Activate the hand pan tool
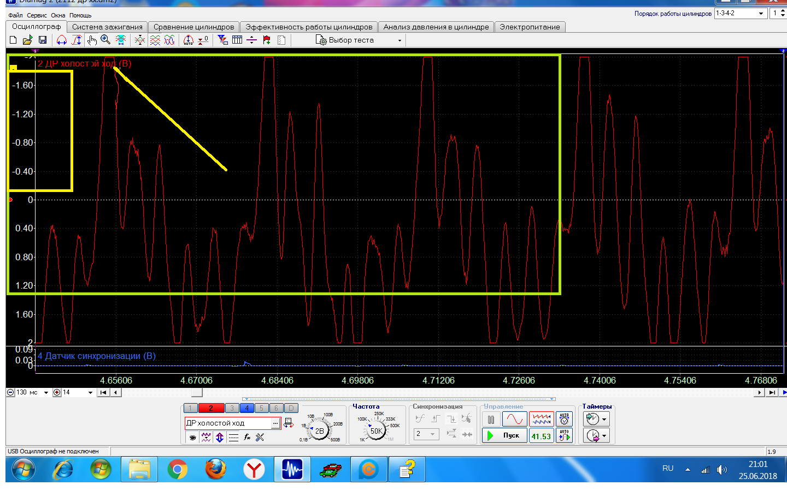Image resolution: width=787 pixels, height=491 pixels. coord(91,40)
